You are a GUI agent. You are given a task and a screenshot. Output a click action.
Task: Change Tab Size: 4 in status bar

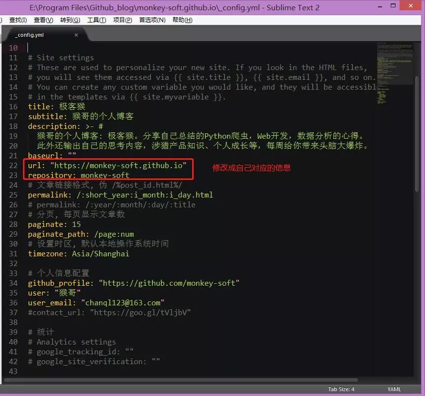[x=341, y=389]
